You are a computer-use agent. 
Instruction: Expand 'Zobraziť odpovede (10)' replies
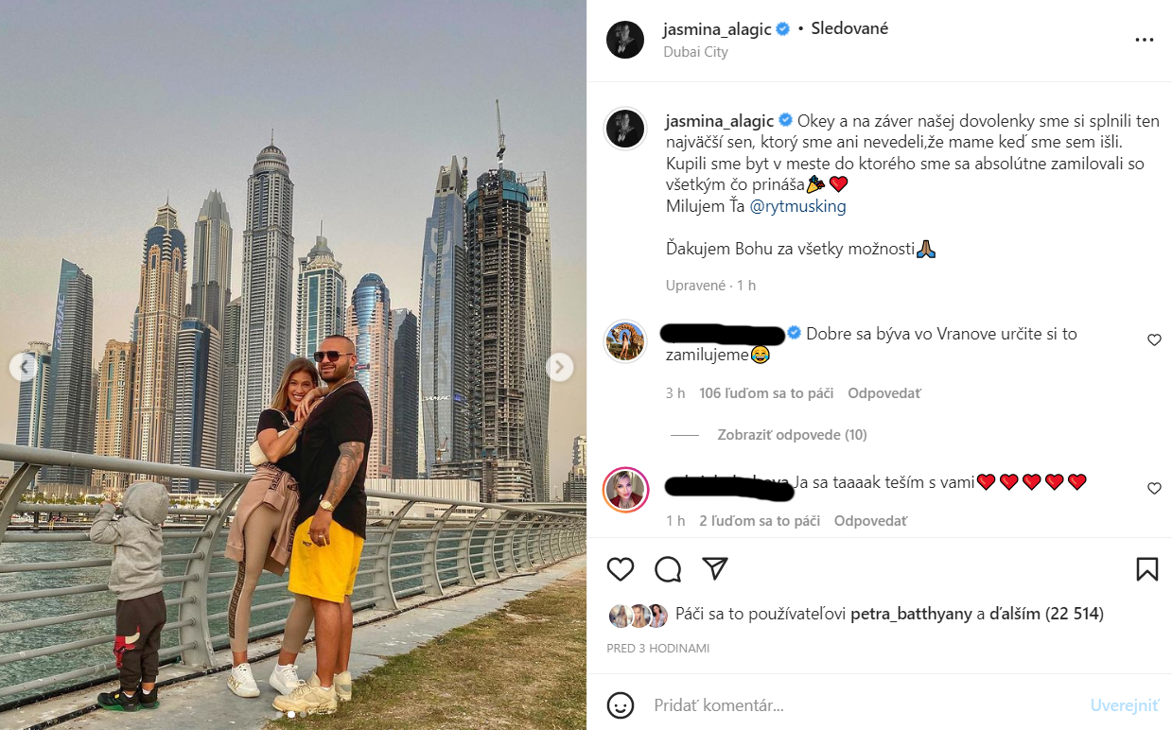click(x=792, y=435)
